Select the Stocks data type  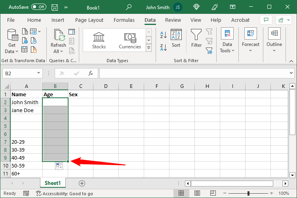99,40
